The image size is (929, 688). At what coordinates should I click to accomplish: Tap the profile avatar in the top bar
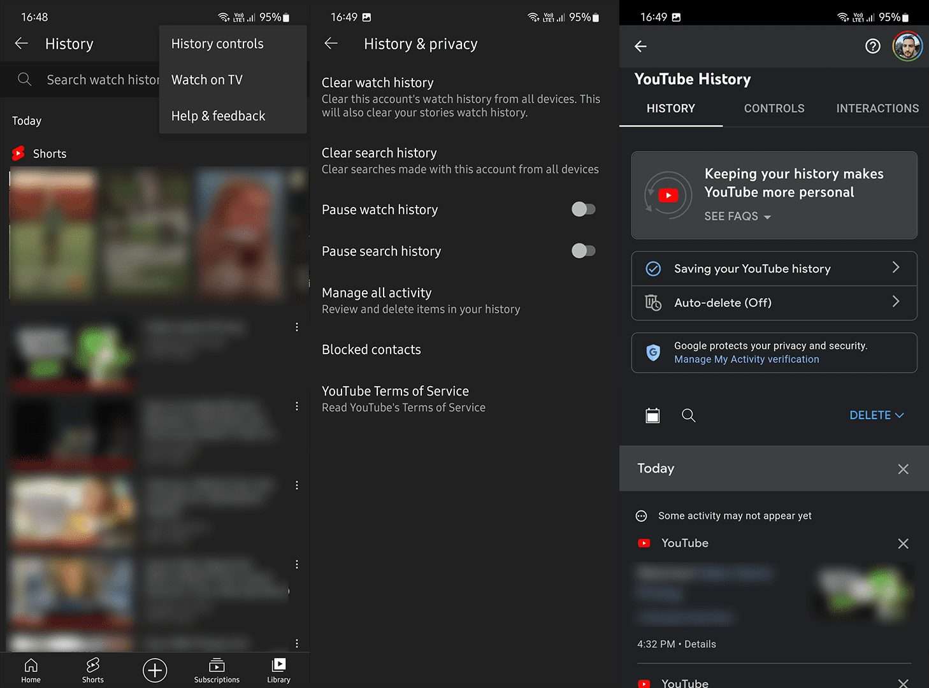pyautogui.click(x=907, y=46)
